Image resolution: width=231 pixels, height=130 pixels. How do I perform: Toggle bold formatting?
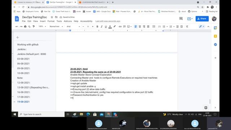[x=97, y=26]
